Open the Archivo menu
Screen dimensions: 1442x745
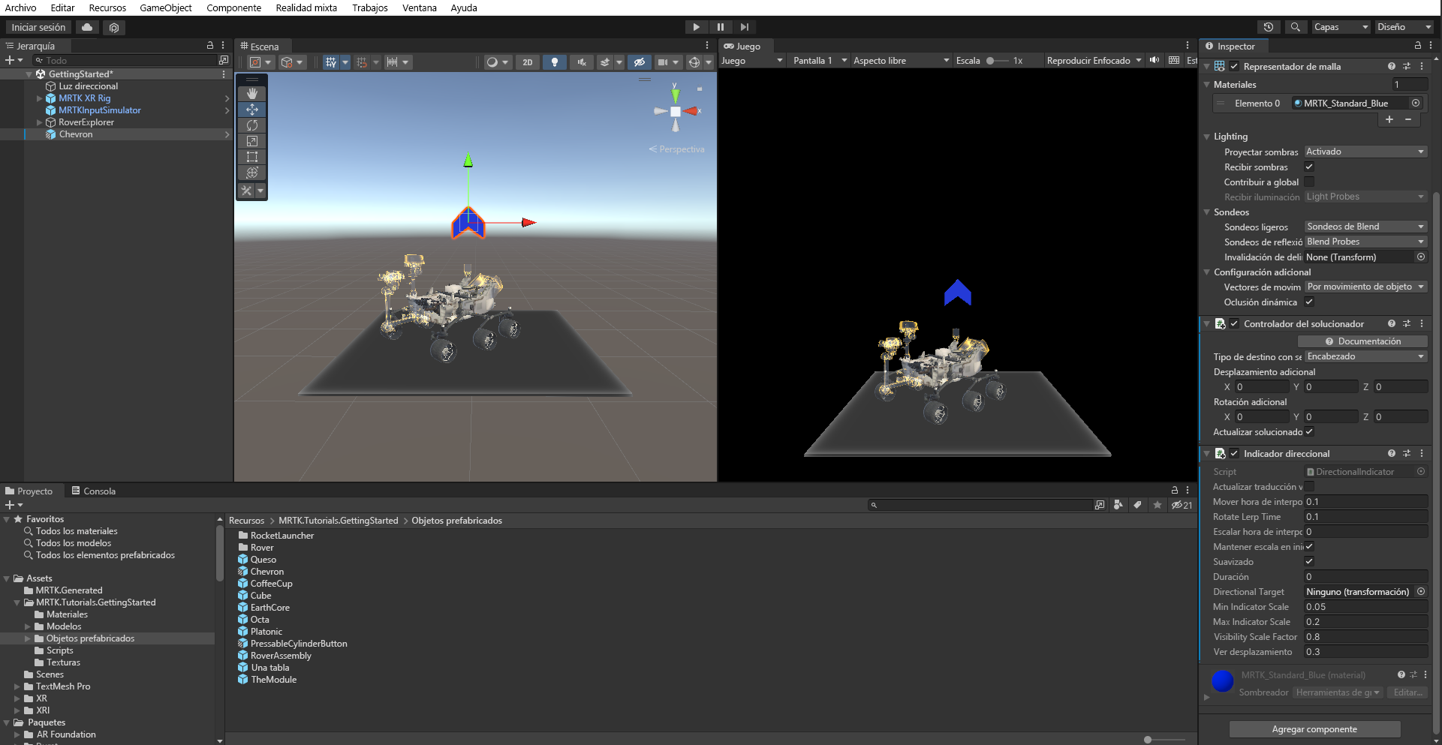click(21, 8)
